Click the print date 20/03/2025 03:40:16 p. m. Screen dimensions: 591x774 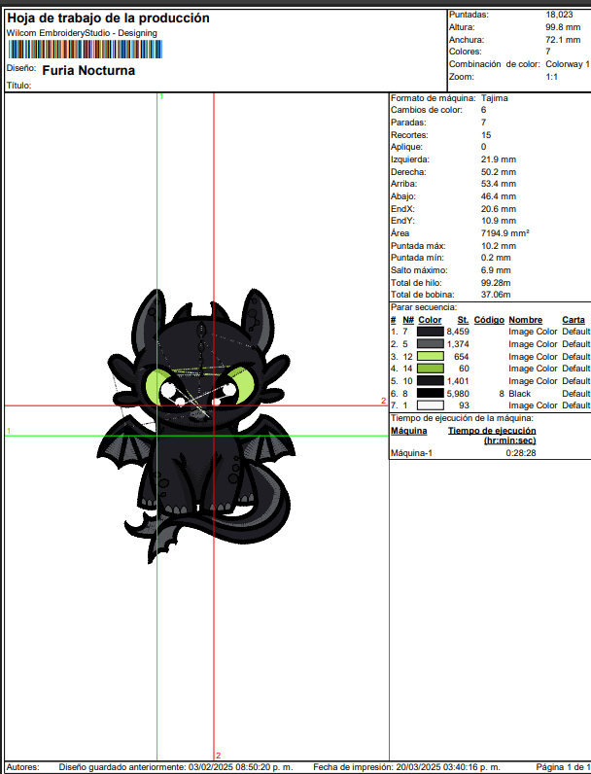click(447, 767)
